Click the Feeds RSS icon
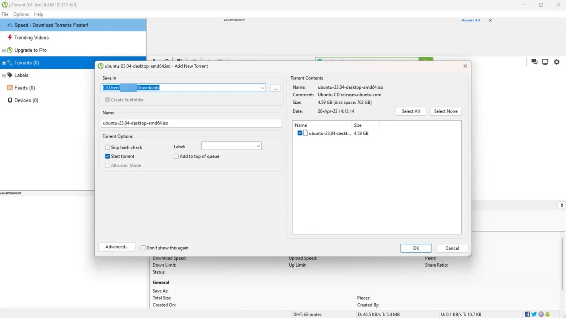The image size is (566, 318). (10, 87)
